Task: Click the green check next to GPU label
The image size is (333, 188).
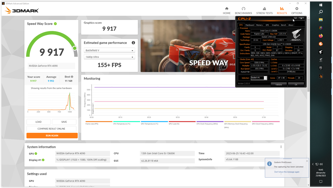Action: coord(36,154)
